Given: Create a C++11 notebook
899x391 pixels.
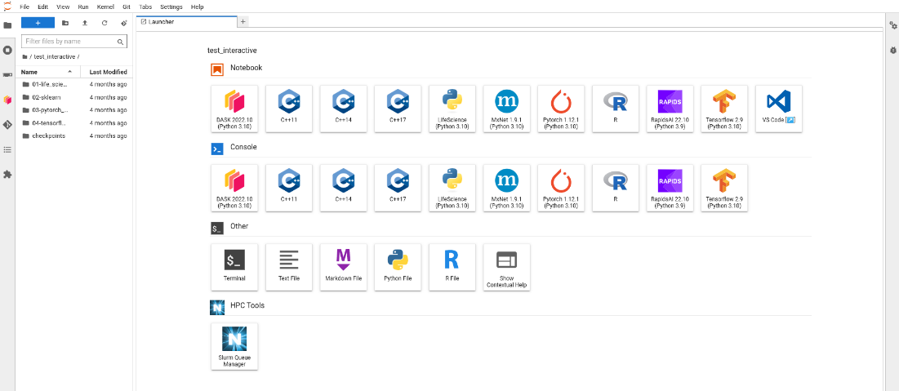Looking at the screenshot, I should point(289,109).
